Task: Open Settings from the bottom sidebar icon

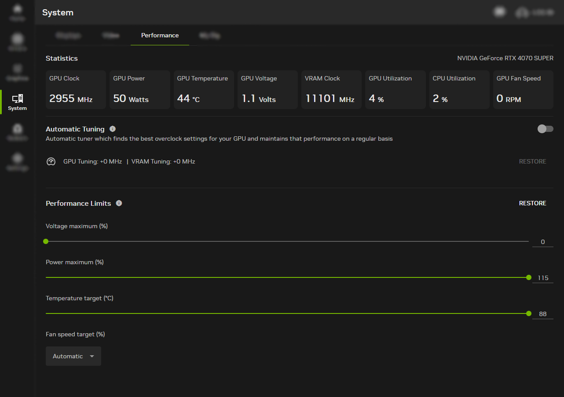Action: 17,162
